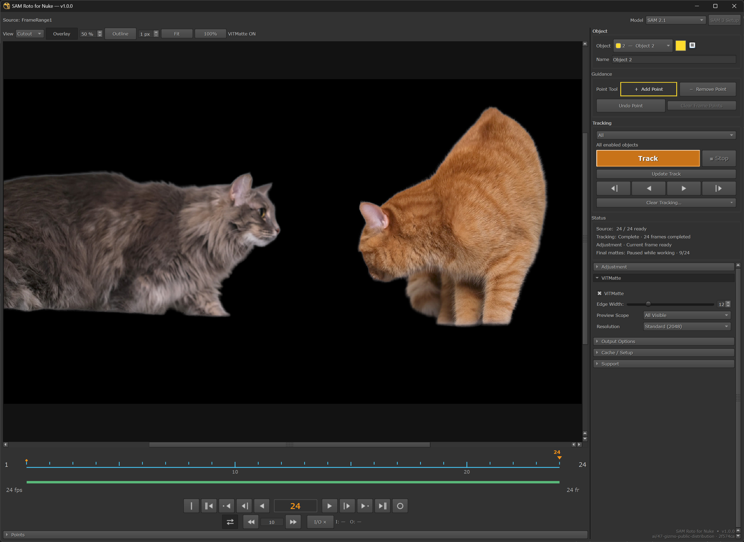Play backward from the playback bar

[262, 506]
